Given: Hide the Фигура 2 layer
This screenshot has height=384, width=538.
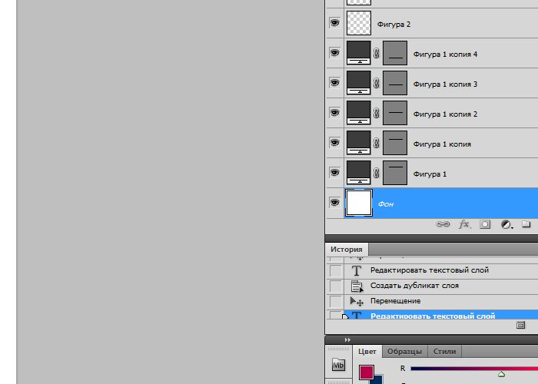Looking at the screenshot, I should [x=334, y=24].
